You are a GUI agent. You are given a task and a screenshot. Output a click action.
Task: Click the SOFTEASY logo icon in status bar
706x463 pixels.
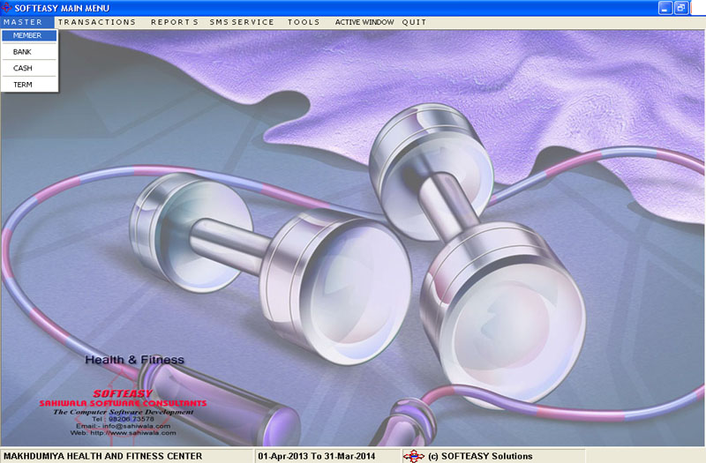click(x=414, y=456)
